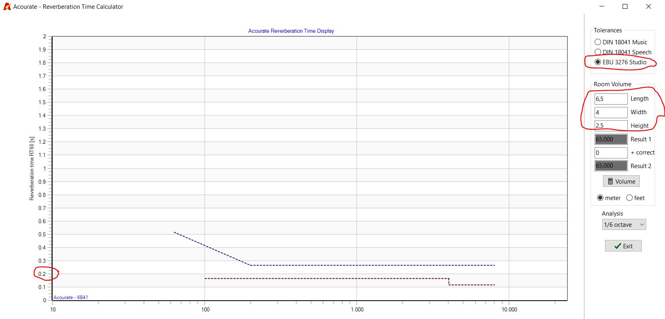665x319 pixels.
Task: Minimize the Acourate window
Action: 602,6
